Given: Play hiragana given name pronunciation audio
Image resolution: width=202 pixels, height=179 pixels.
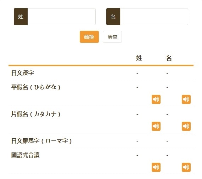Looking at the screenshot, I should [186, 99].
